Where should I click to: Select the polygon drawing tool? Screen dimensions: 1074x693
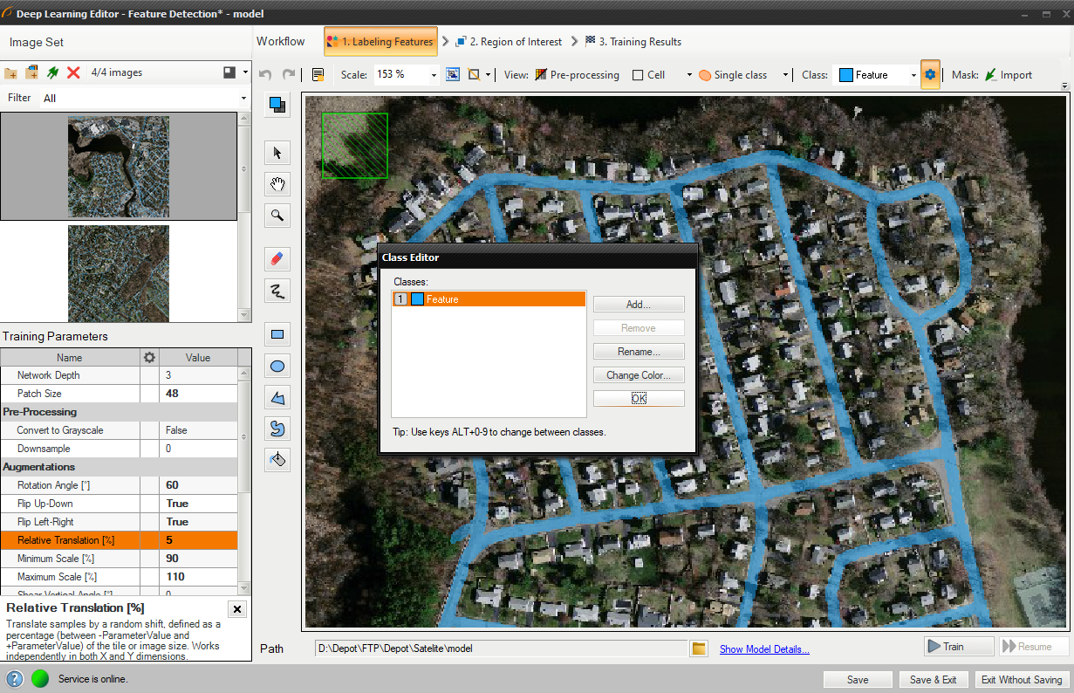(x=277, y=398)
